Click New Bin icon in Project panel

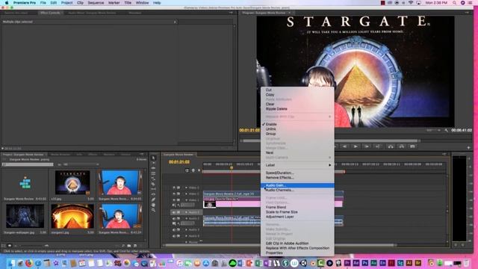point(129,246)
